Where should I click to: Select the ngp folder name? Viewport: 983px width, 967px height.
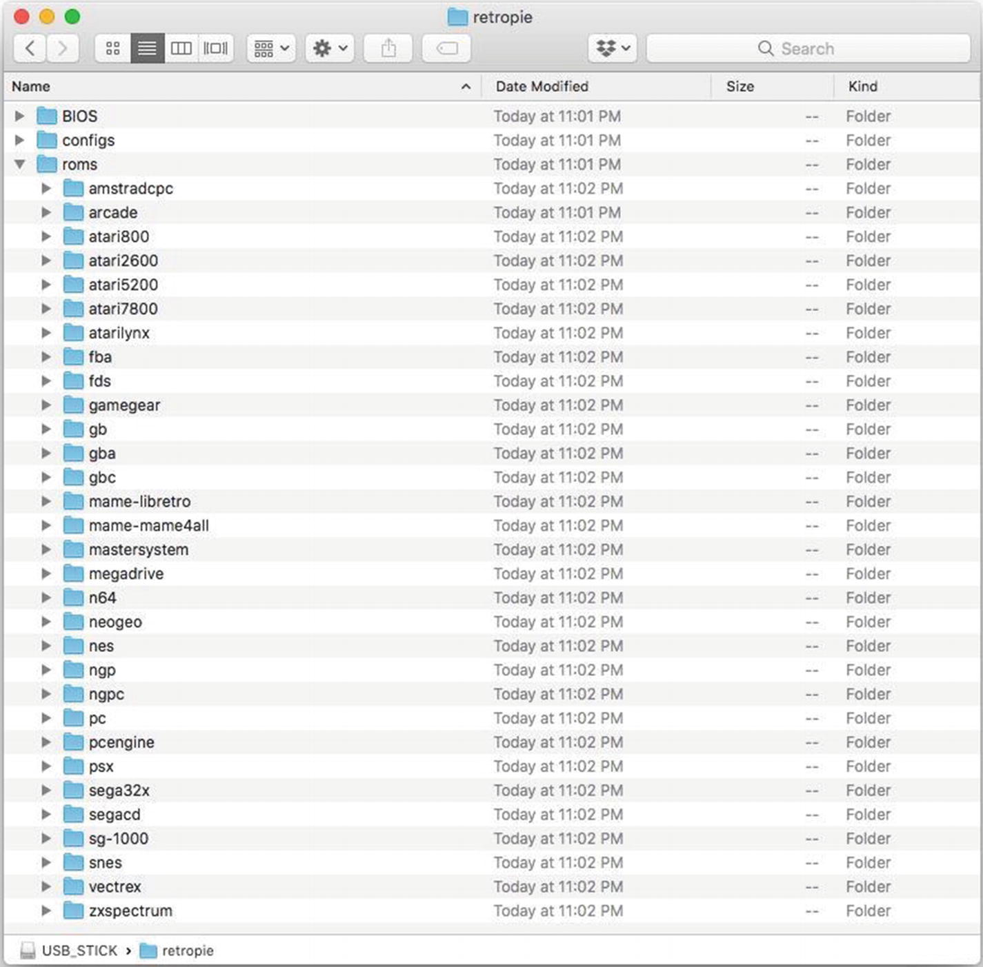point(102,670)
